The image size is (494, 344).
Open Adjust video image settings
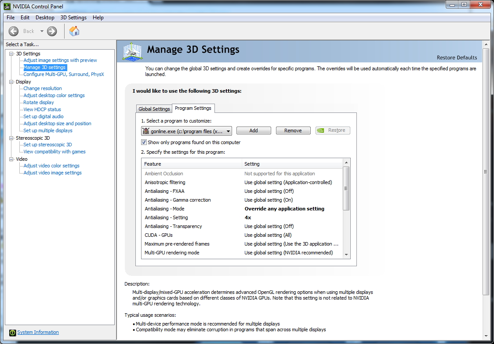point(52,173)
